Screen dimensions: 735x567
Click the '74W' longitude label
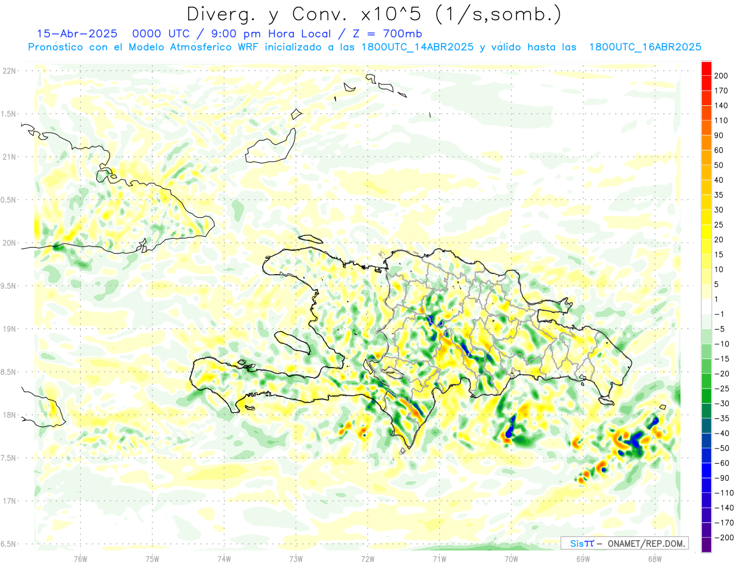pos(224,558)
